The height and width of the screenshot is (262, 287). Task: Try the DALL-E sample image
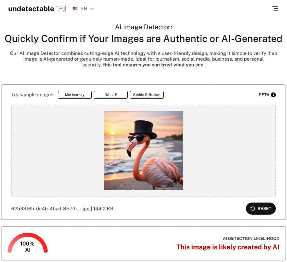point(111,95)
